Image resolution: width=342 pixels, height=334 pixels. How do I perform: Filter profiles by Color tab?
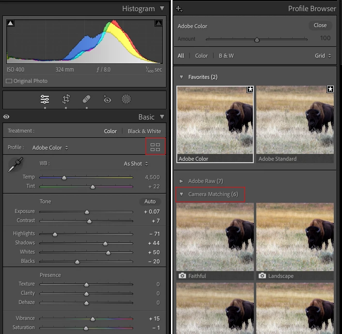tap(202, 56)
